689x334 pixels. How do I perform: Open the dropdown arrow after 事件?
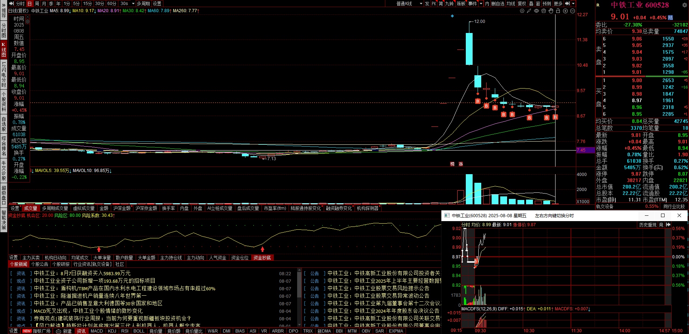(x=481, y=4)
